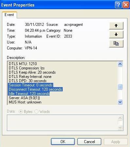Click the Help question mark button
This screenshot has height=147, width=130.
118,5
